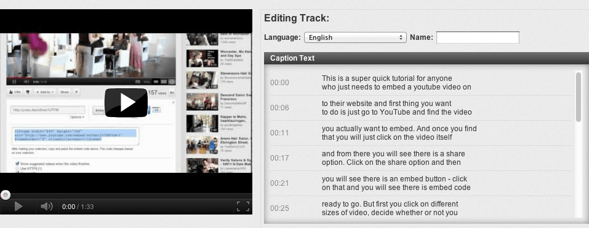Screen dimensions: 589x228
Task: Click the 0:00 / 1:33 time display
Action: pos(78,207)
